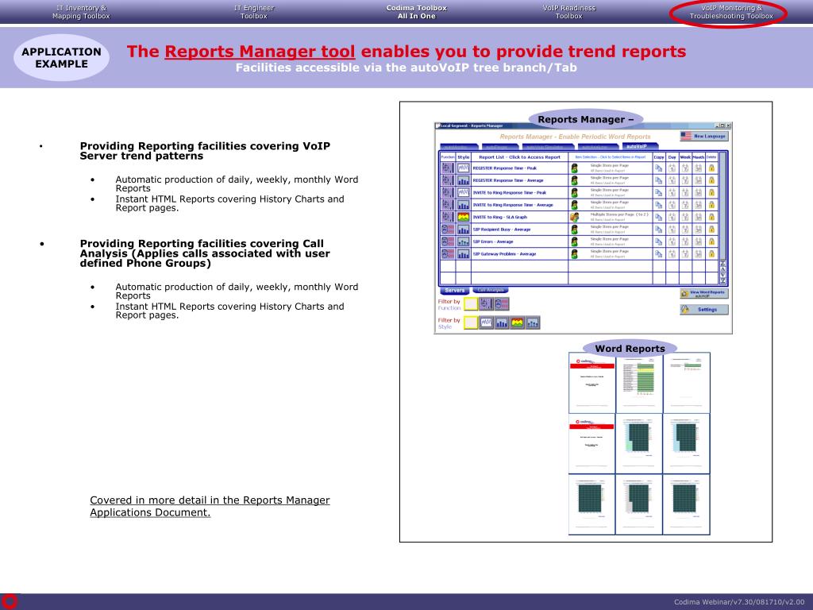The width and height of the screenshot is (813, 610).
Task: Click item selection icon for REGISTER Response Time - Peak
Action: (575, 168)
